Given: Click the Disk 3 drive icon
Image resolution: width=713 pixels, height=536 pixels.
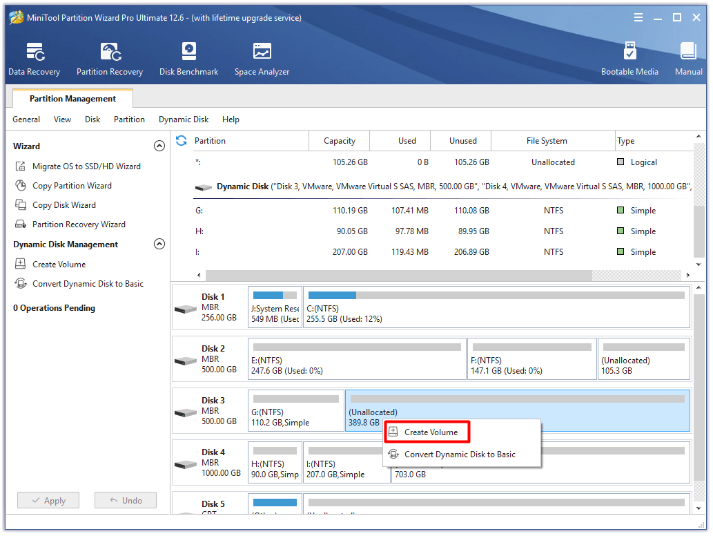Looking at the screenshot, I should coord(186,413).
